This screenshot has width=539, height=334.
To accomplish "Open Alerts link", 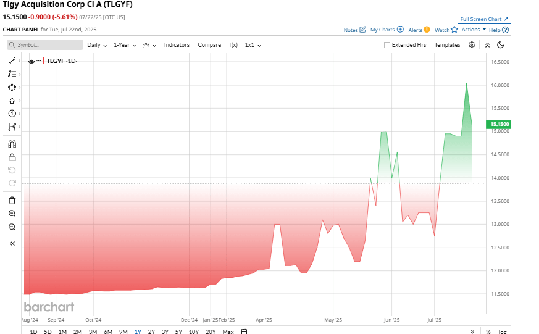I will coord(419,30).
